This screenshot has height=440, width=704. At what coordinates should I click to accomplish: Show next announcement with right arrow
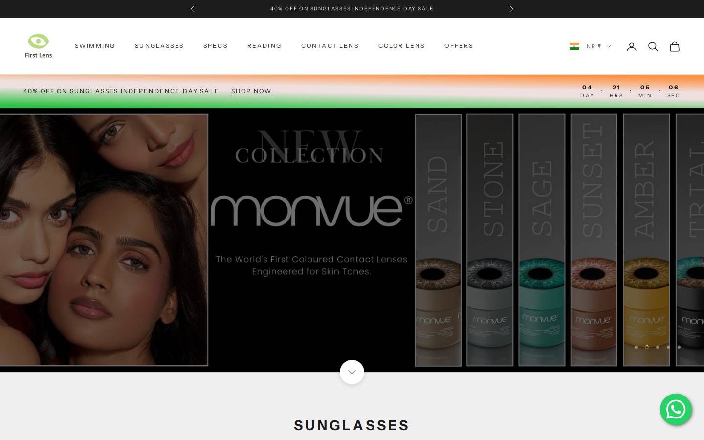(511, 9)
